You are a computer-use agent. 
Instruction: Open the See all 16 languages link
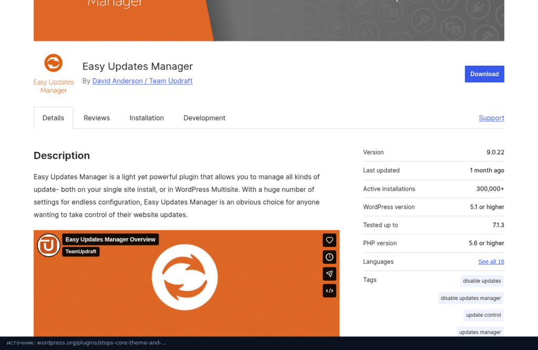pos(491,262)
